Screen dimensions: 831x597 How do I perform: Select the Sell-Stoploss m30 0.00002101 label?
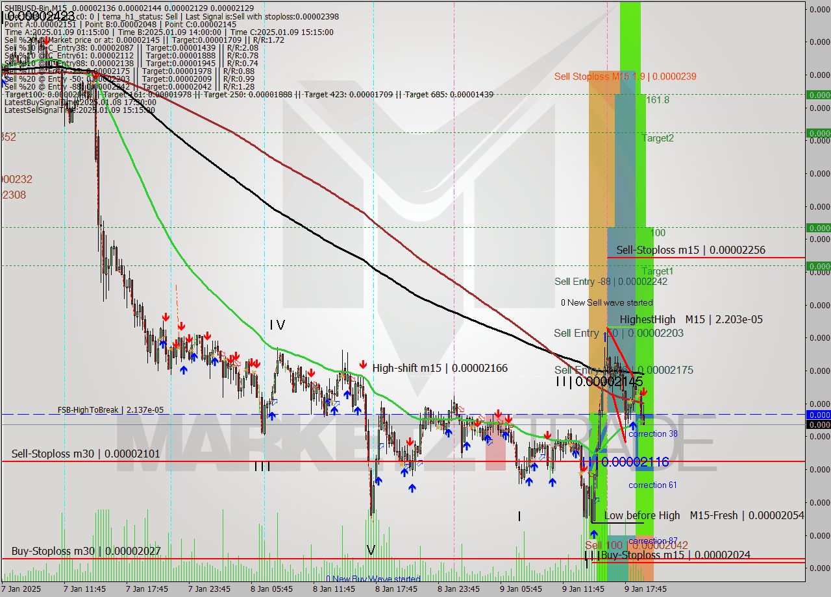(86, 454)
